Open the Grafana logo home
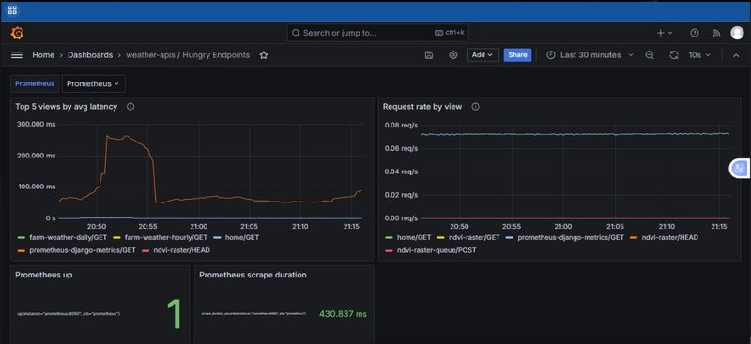Screen dimensions: 751x344 point(17,33)
